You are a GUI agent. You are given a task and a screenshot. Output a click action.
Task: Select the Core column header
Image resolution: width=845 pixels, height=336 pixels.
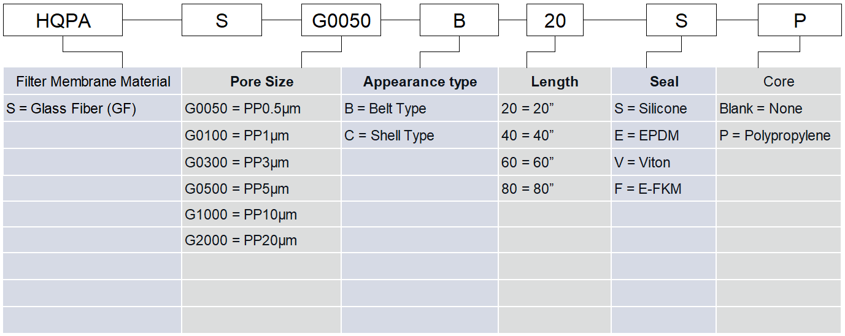(779, 82)
